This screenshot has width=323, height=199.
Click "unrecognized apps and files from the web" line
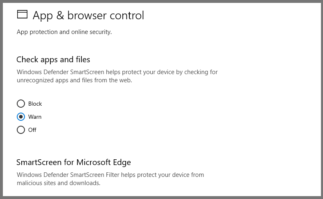pos(74,81)
